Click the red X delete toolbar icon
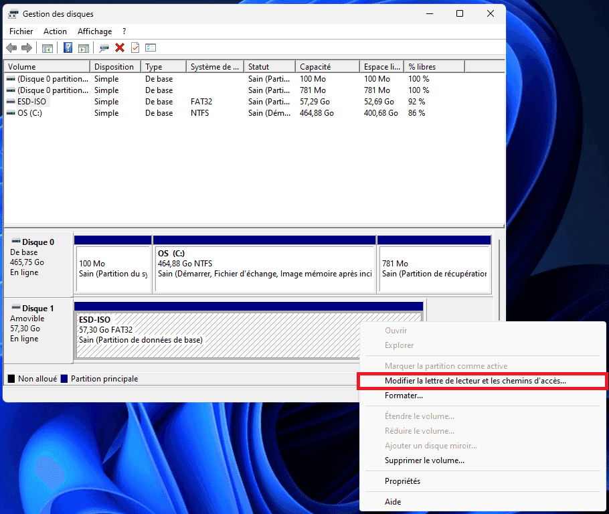Image resolution: width=609 pixels, height=514 pixels. [120, 48]
